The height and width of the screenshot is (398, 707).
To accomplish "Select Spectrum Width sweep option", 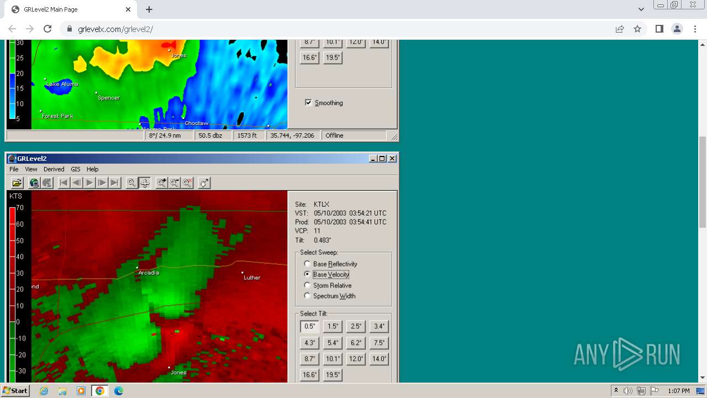I will click(x=330, y=296).
